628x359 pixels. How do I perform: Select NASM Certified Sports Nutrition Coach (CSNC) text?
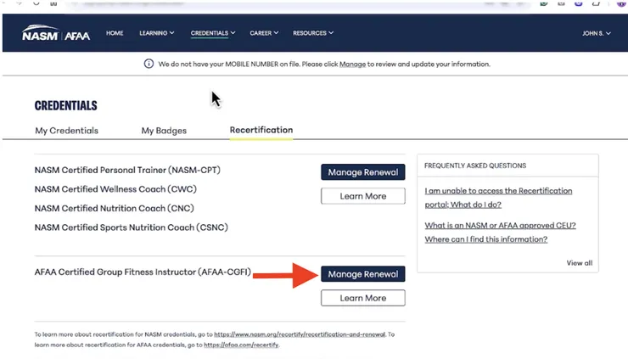coord(131,227)
